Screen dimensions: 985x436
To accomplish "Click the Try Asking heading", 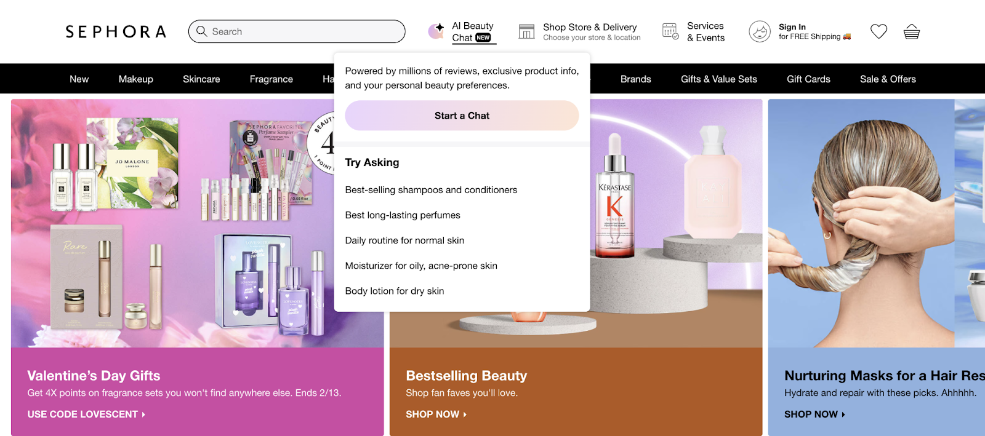I will pyautogui.click(x=372, y=162).
